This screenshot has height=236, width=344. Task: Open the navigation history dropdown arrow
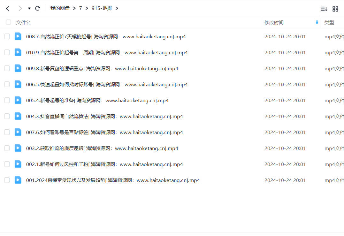click(29, 9)
